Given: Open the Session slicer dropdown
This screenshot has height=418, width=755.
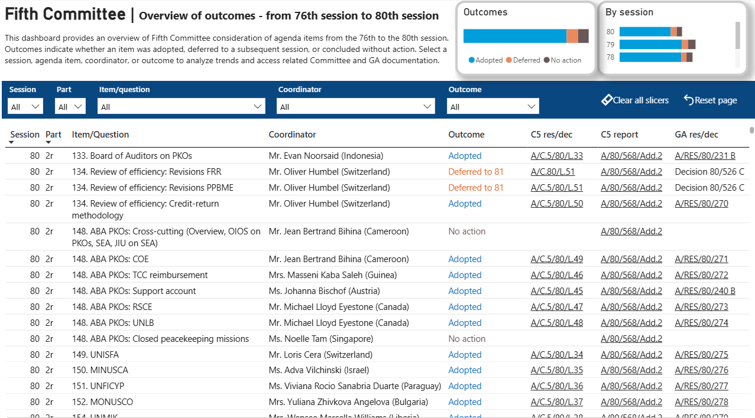Looking at the screenshot, I should point(25,106).
